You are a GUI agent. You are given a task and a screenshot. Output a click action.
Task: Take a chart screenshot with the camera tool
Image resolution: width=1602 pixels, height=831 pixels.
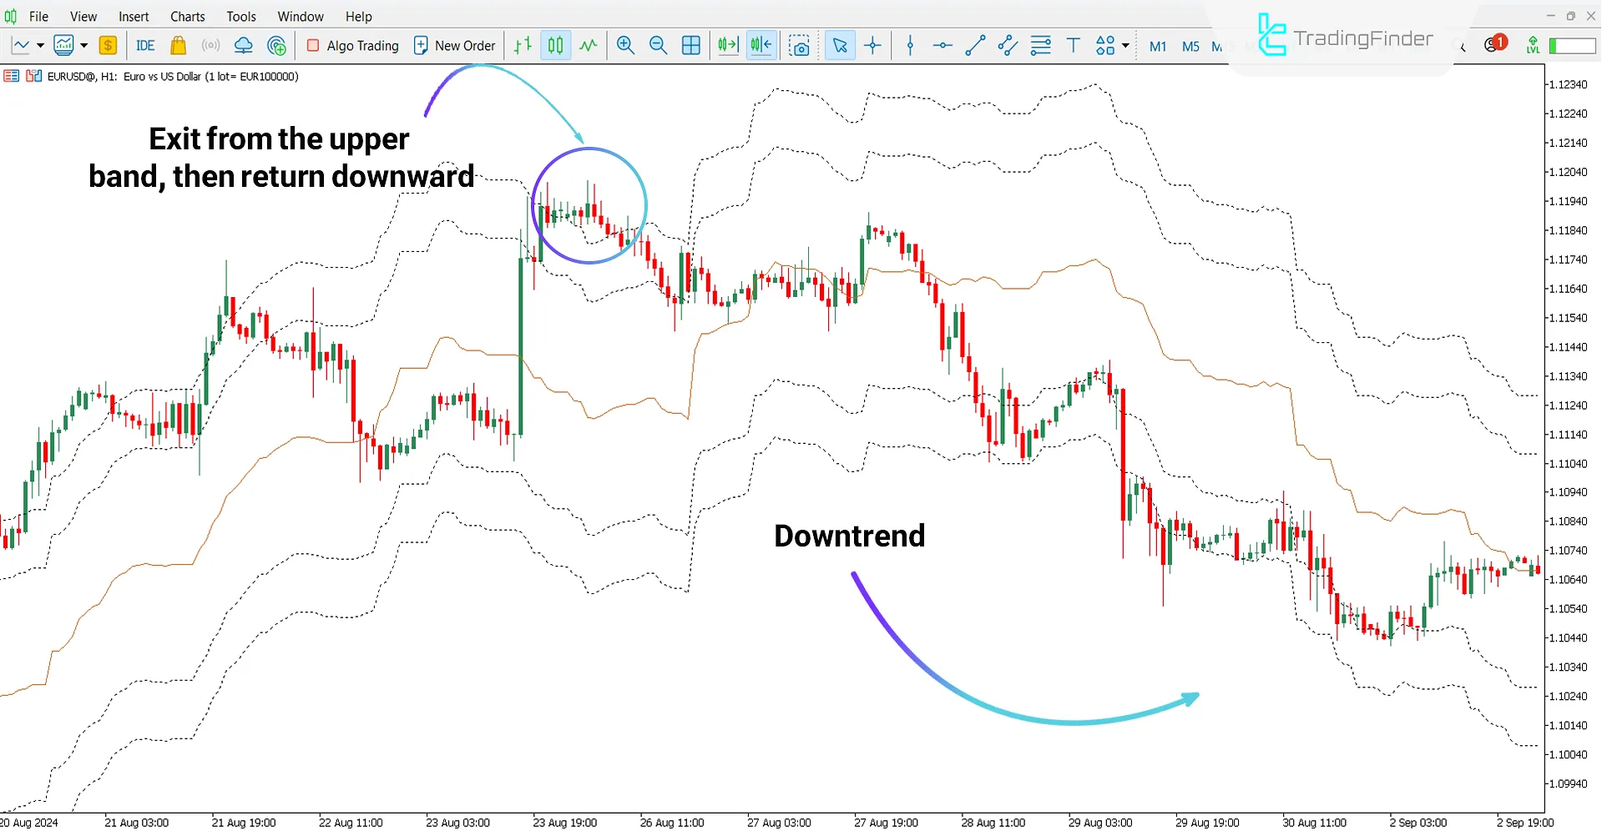[x=800, y=48]
